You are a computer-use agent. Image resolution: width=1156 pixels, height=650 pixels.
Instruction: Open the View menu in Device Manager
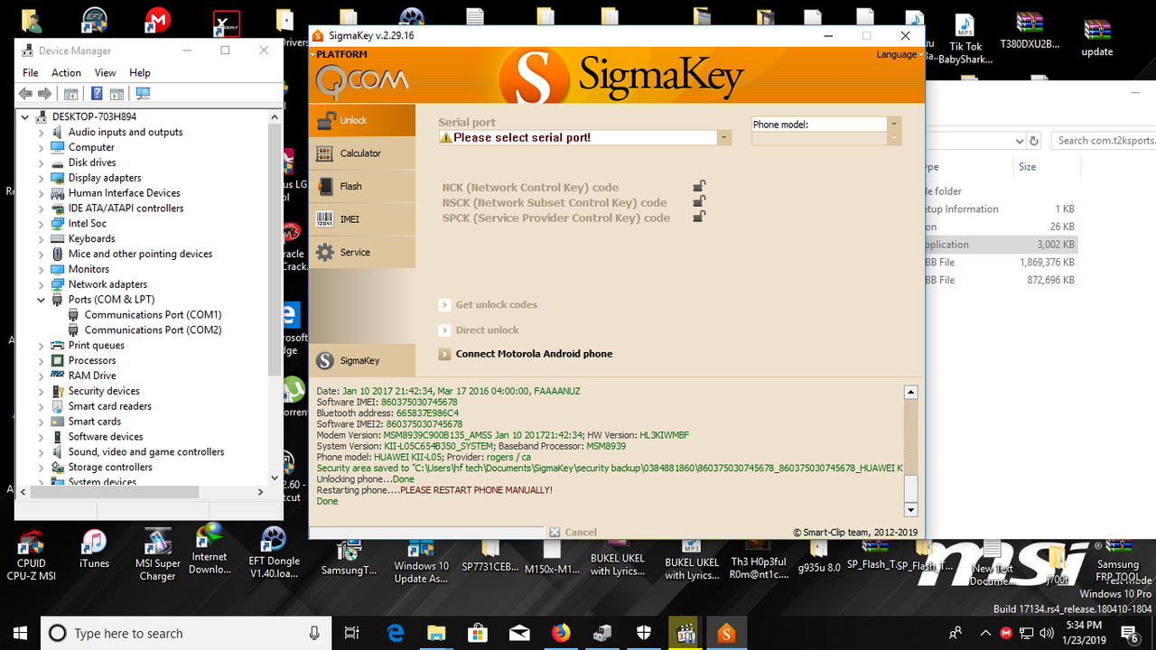pos(105,72)
